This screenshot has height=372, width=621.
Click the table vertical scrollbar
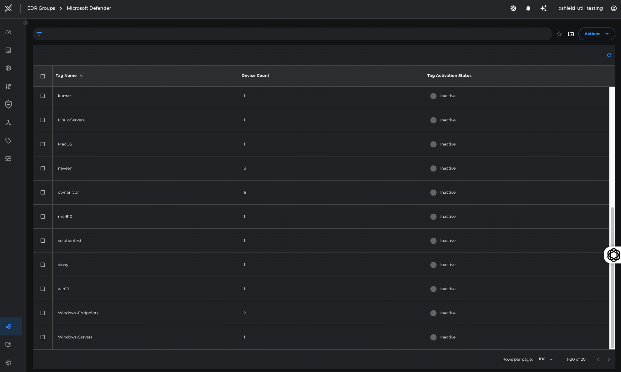(x=612, y=277)
